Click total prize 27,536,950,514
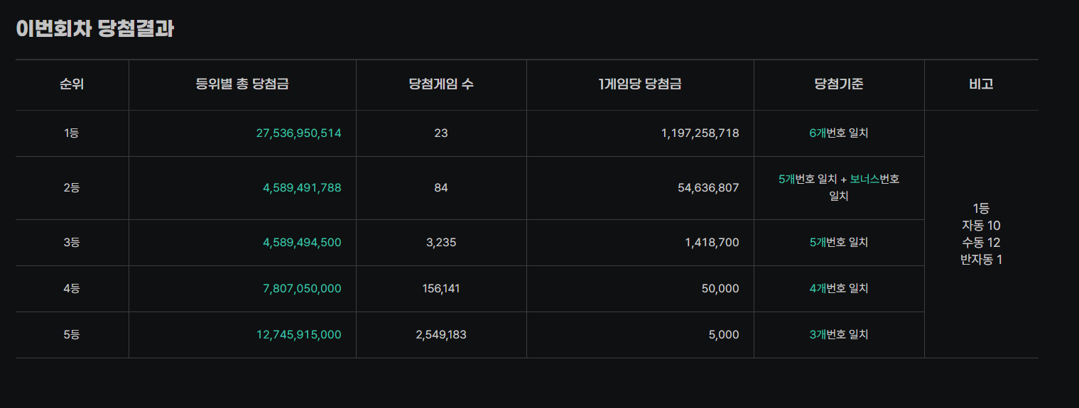The image size is (1079, 408). click(299, 133)
